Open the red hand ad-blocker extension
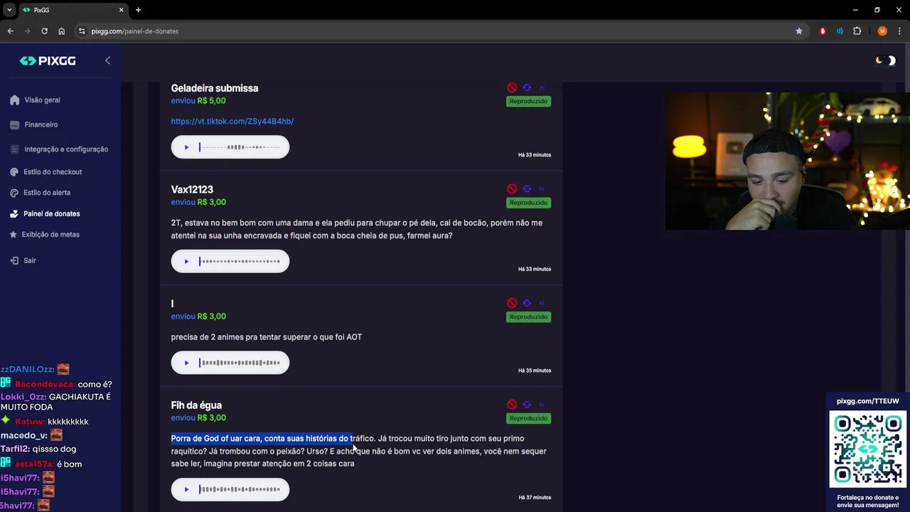 click(823, 31)
